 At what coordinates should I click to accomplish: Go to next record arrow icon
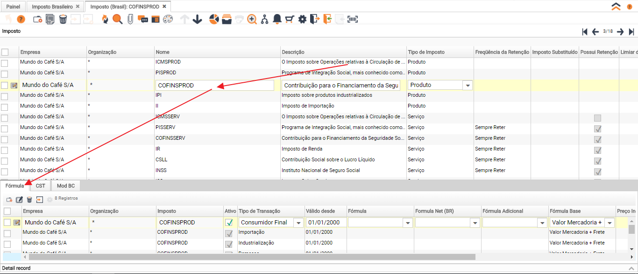(x=620, y=32)
